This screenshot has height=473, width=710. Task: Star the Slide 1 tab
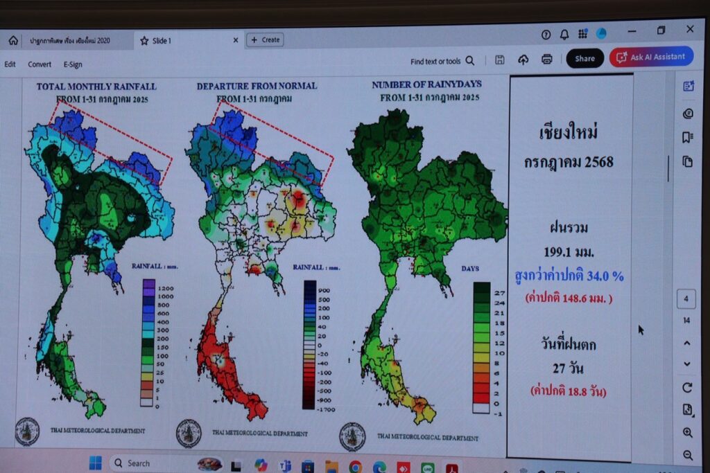click(x=144, y=41)
